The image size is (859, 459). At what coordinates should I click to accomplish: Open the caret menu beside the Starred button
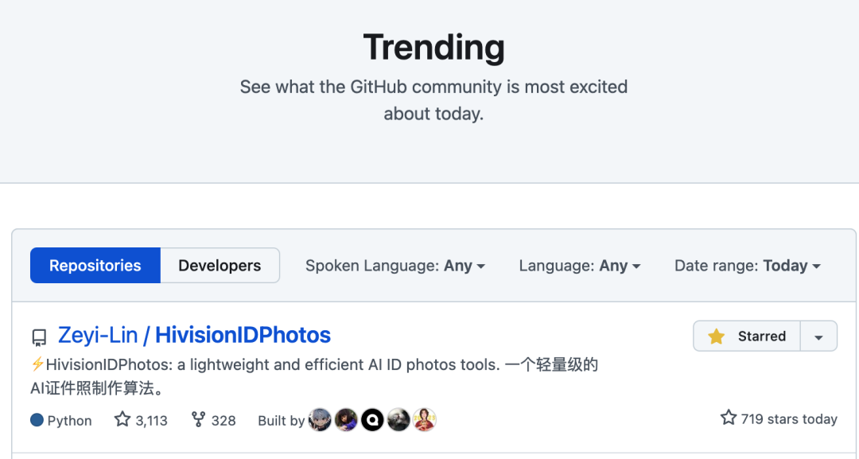point(818,336)
